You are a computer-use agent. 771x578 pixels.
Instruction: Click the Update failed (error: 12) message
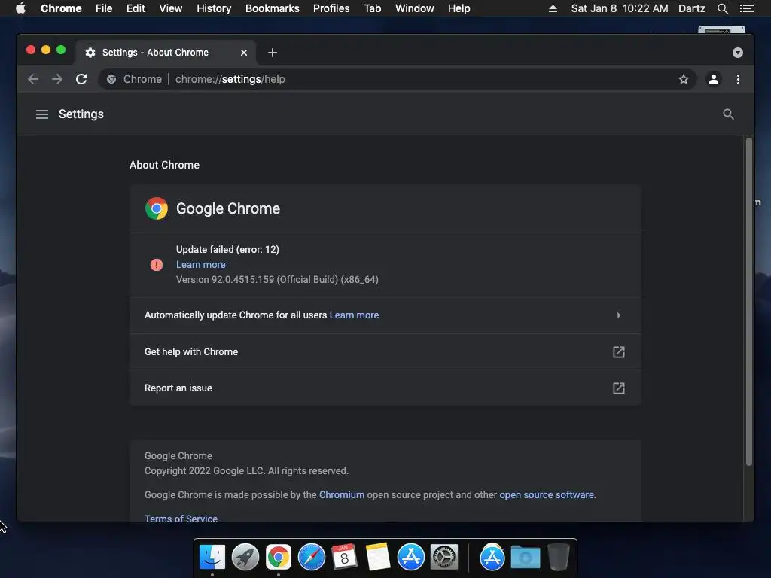(x=227, y=250)
